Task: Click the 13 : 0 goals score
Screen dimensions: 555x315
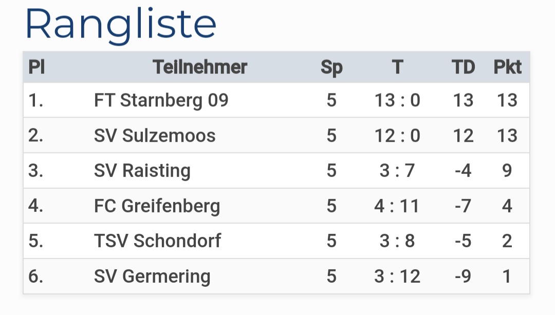Action: click(x=397, y=101)
